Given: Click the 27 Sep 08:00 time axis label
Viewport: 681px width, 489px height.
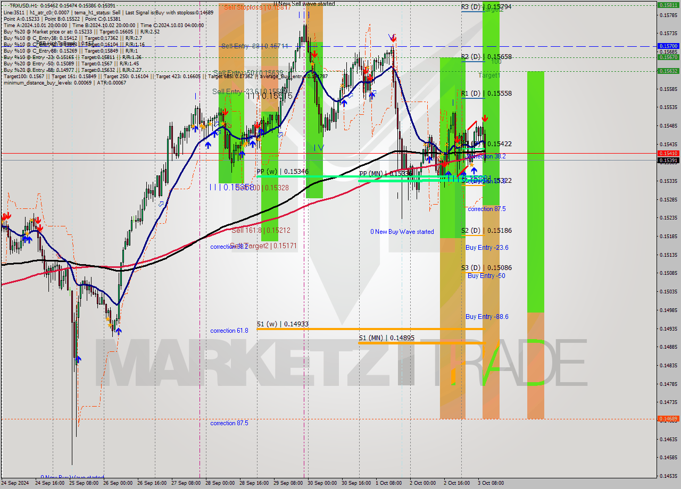Looking at the screenshot, I should [186, 483].
